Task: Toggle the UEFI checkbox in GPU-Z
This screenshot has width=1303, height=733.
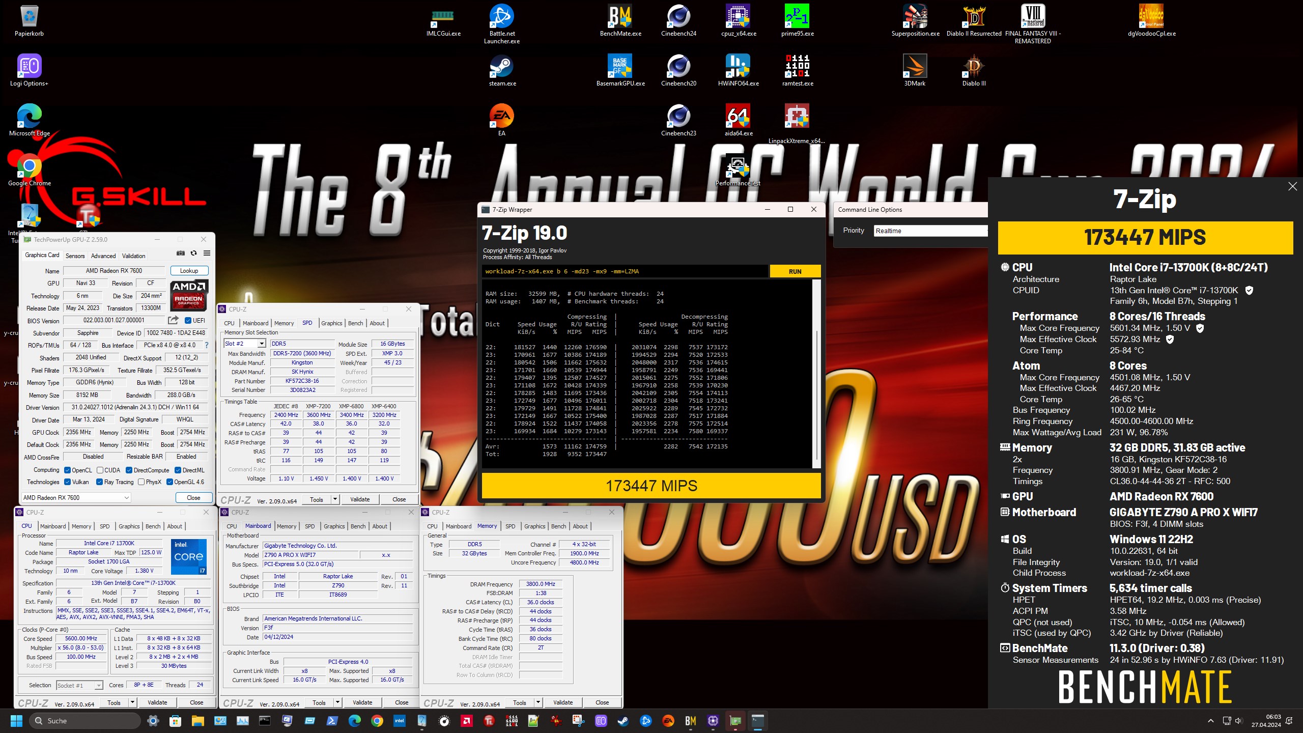Action: click(188, 321)
